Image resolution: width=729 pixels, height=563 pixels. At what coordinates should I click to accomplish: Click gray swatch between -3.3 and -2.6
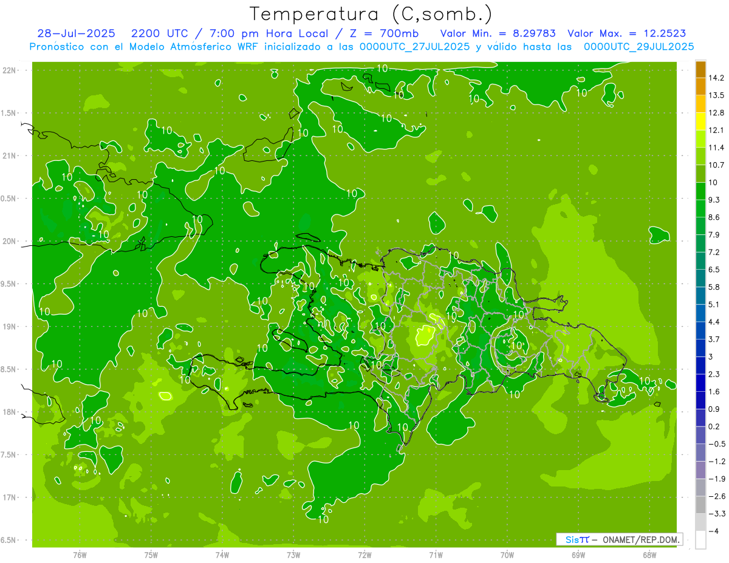(700, 505)
